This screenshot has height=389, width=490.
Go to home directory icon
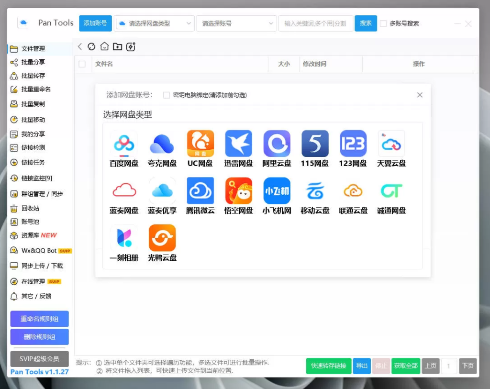[x=104, y=46]
